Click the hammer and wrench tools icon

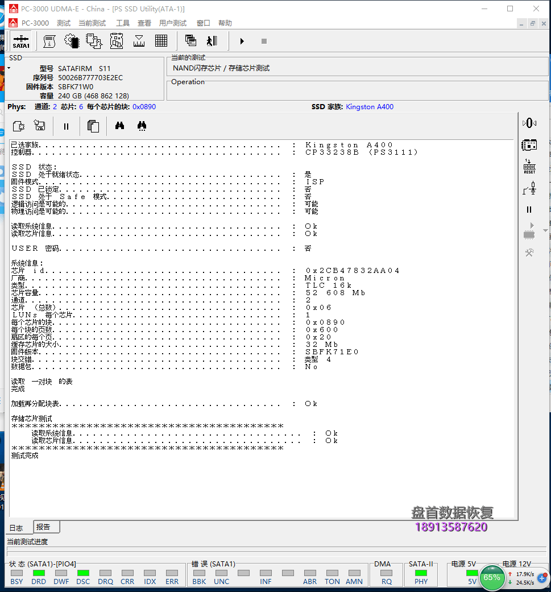(x=529, y=252)
